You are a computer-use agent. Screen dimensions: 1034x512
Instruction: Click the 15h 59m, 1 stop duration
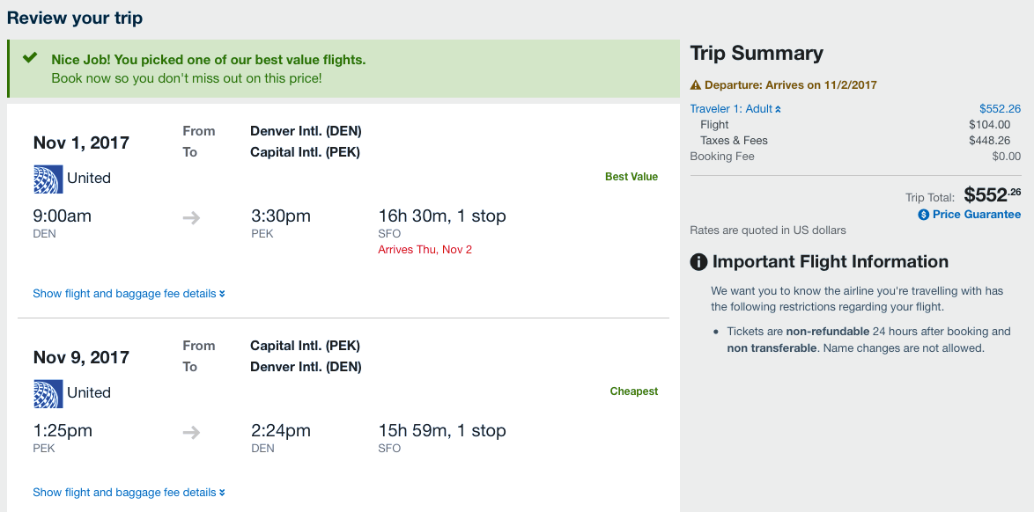441,431
